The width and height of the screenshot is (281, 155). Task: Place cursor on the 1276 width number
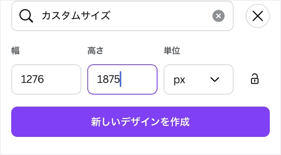pyautogui.click(x=32, y=79)
